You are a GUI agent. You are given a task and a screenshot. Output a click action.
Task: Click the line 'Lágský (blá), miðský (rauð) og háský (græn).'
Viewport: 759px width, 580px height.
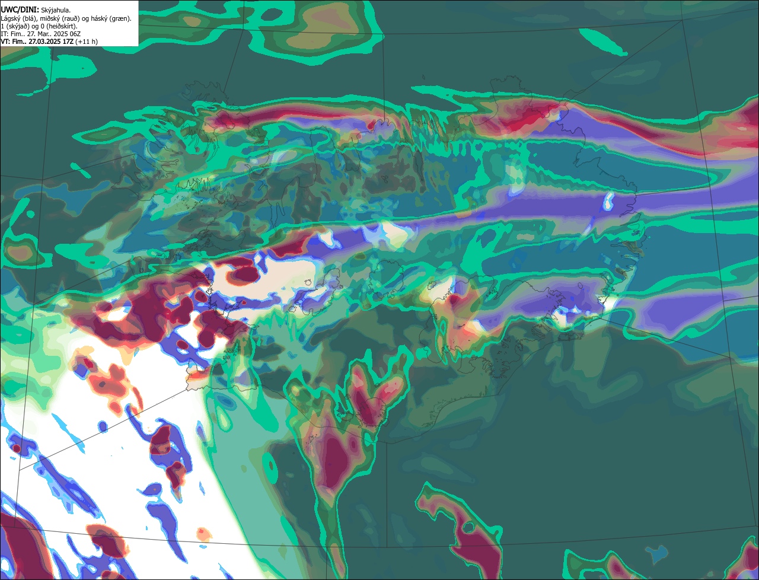[x=66, y=18]
